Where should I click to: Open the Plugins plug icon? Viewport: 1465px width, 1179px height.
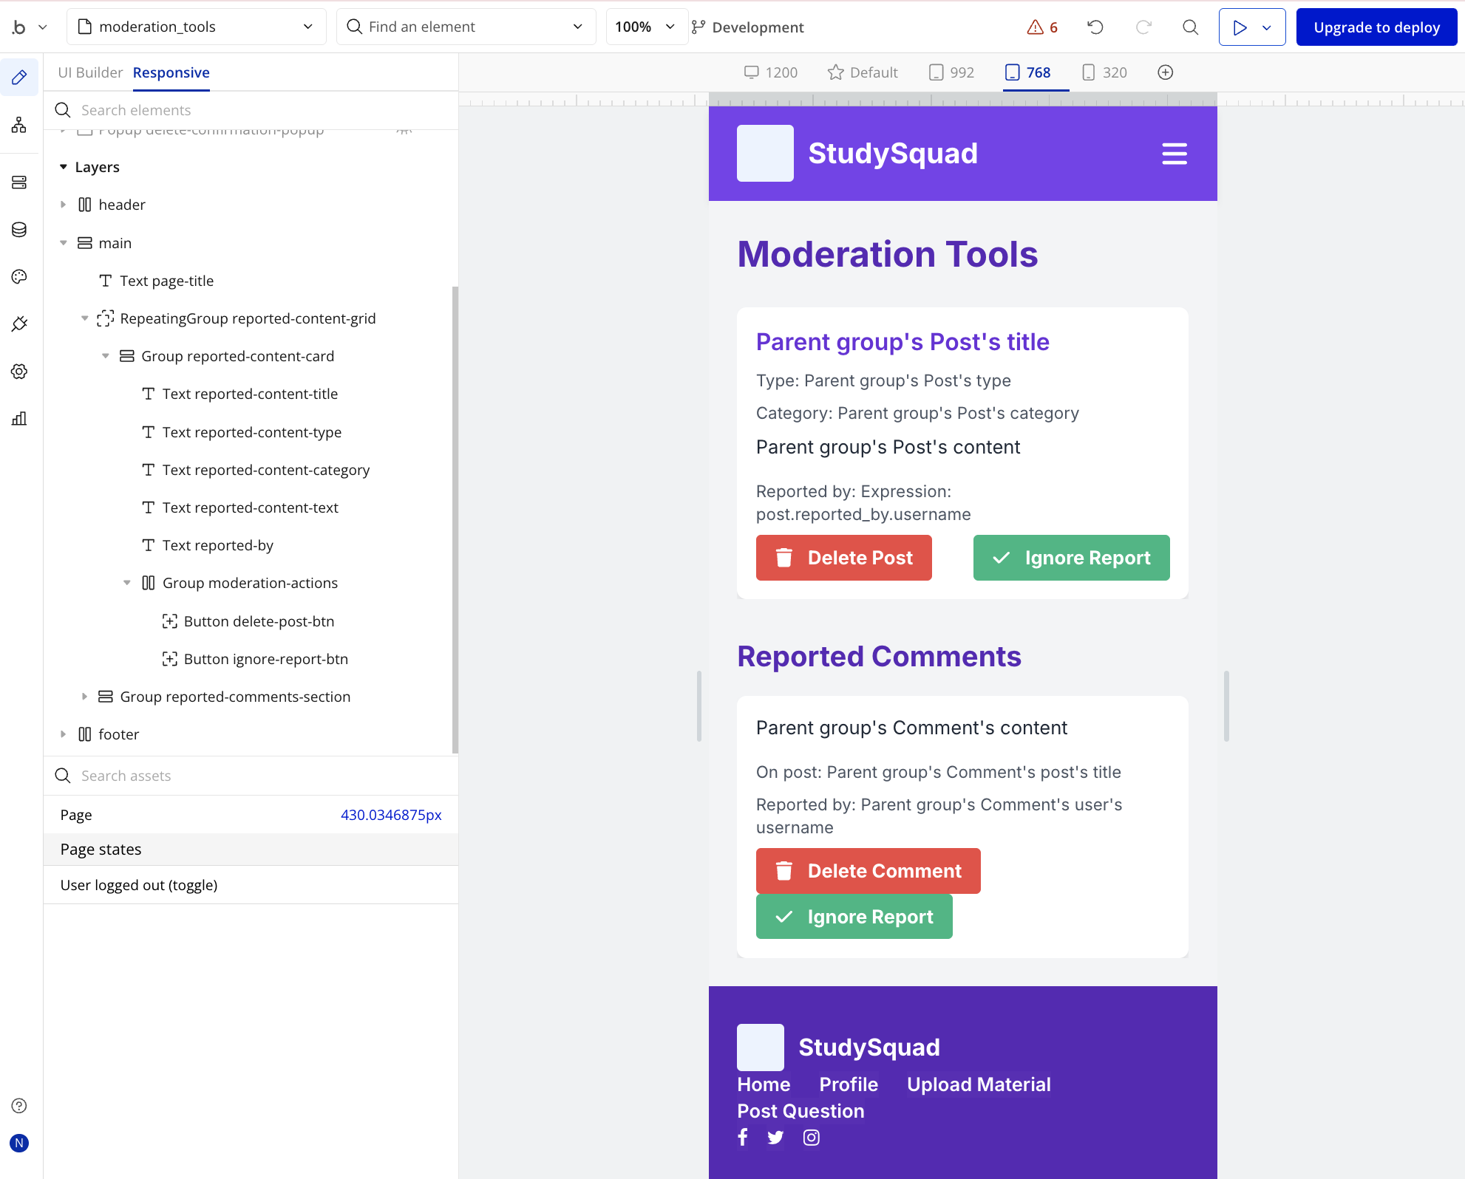pos(19,324)
